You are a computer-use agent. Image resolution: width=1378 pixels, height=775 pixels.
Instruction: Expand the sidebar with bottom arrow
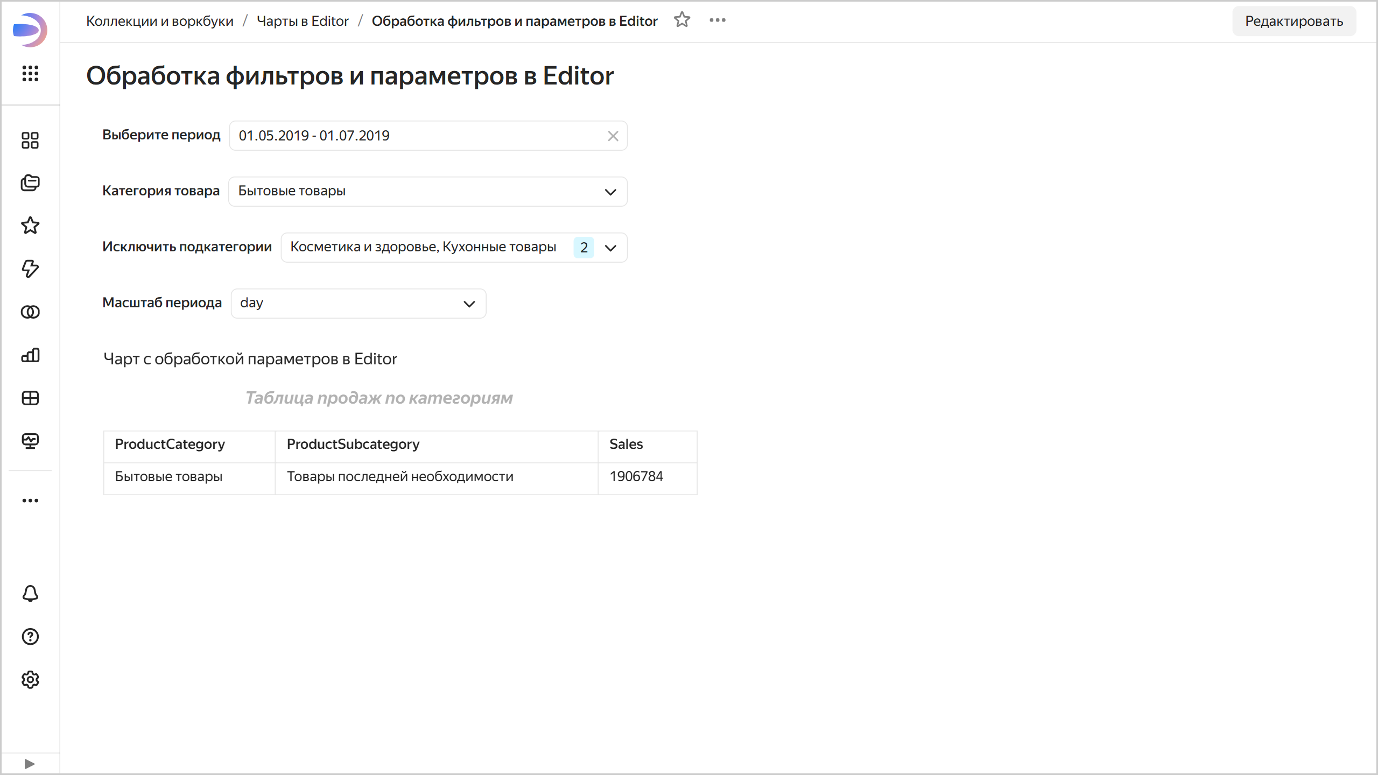[30, 764]
